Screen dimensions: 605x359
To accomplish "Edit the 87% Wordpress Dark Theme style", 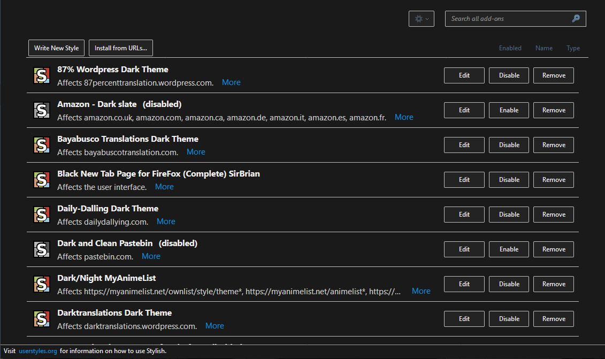I will click(x=464, y=75).
